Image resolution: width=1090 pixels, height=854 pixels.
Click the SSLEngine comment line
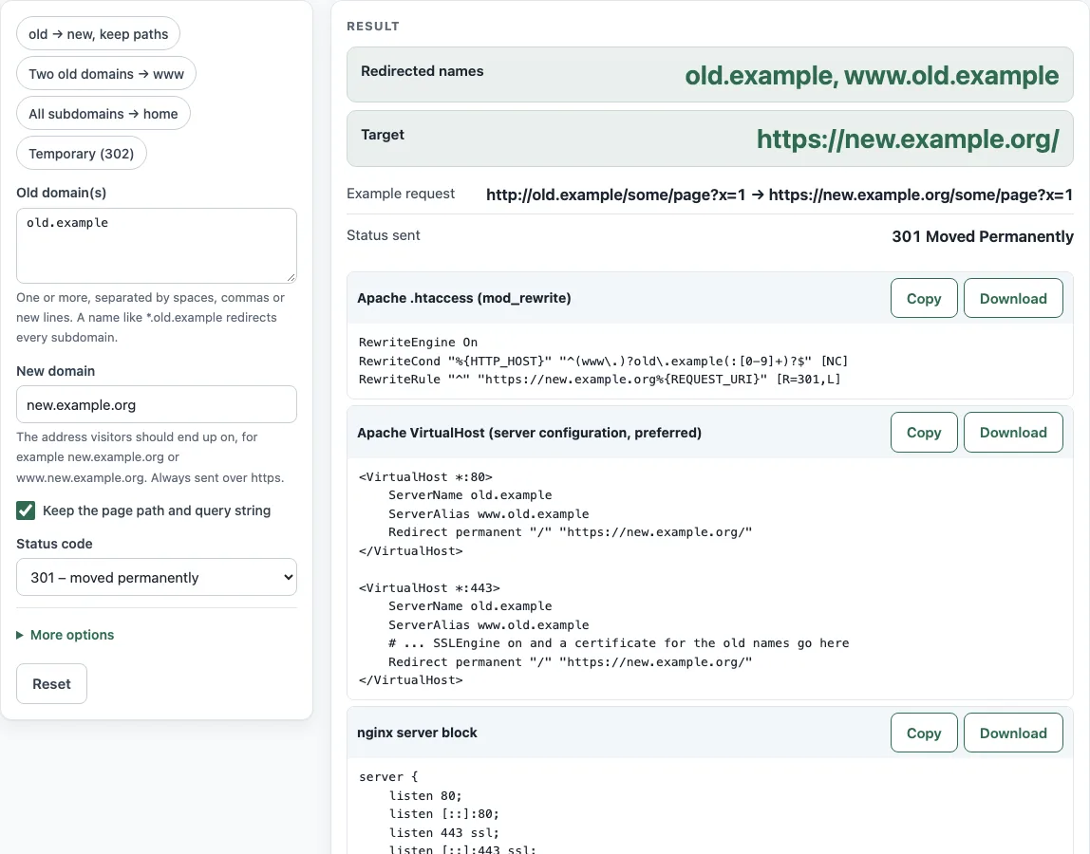[618, 643]
